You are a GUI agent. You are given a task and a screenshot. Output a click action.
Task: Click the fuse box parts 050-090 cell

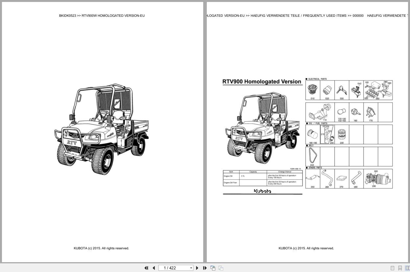[x=378, y=90]
